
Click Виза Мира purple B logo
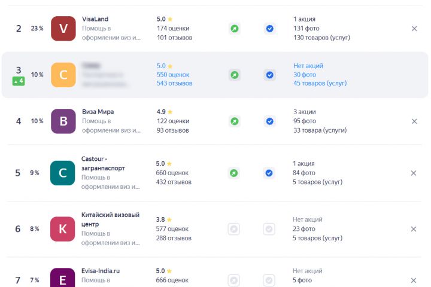click(x=63, y=121)
